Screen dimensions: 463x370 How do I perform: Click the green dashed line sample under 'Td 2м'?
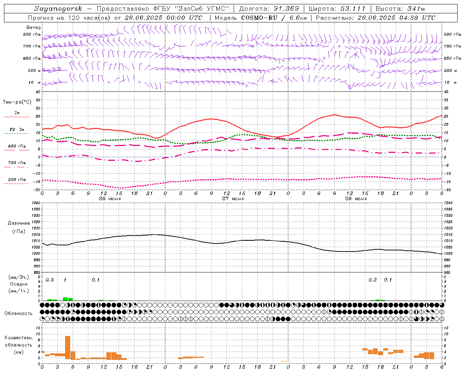tap(16, 134)
